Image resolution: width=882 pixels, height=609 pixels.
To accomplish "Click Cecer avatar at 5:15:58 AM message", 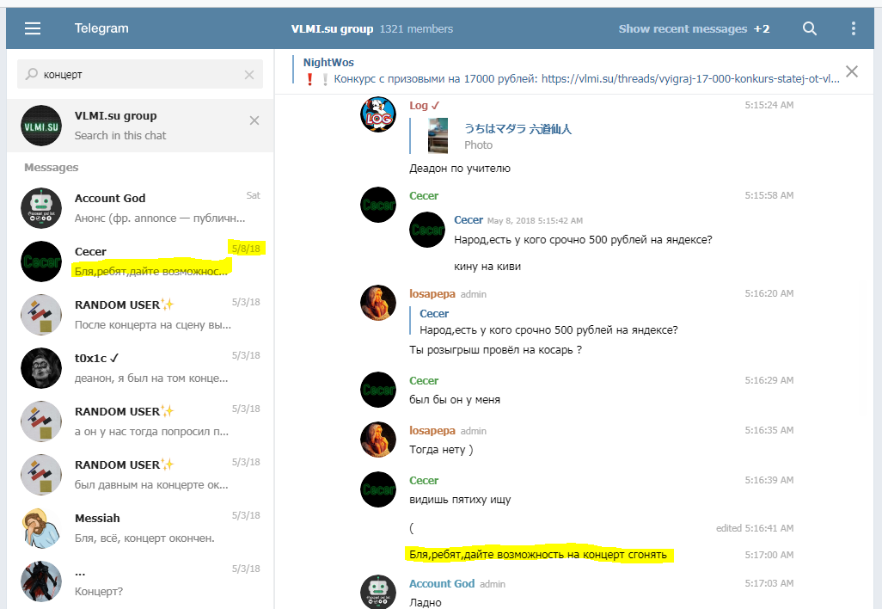I will 378,205.
